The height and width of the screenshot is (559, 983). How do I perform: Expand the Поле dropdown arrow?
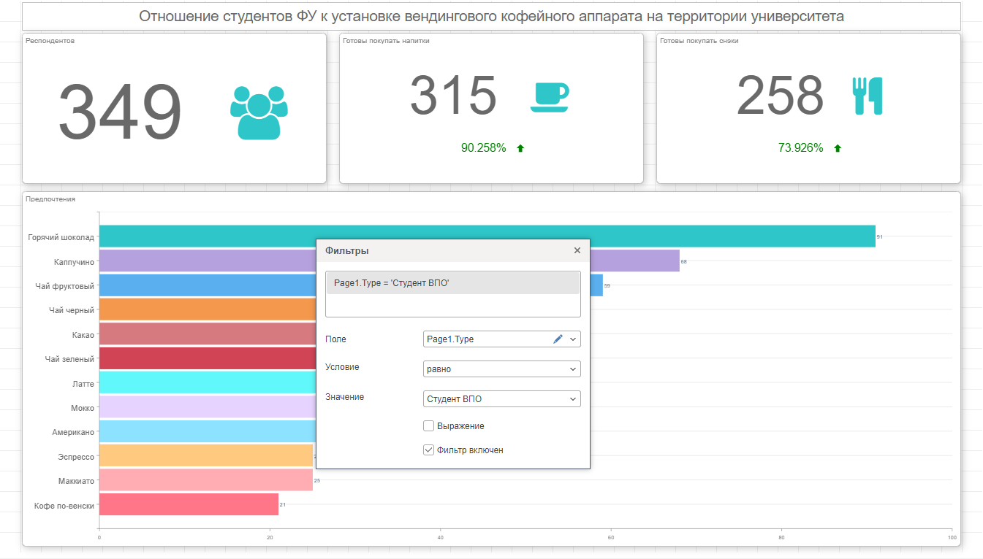[573, 339]
